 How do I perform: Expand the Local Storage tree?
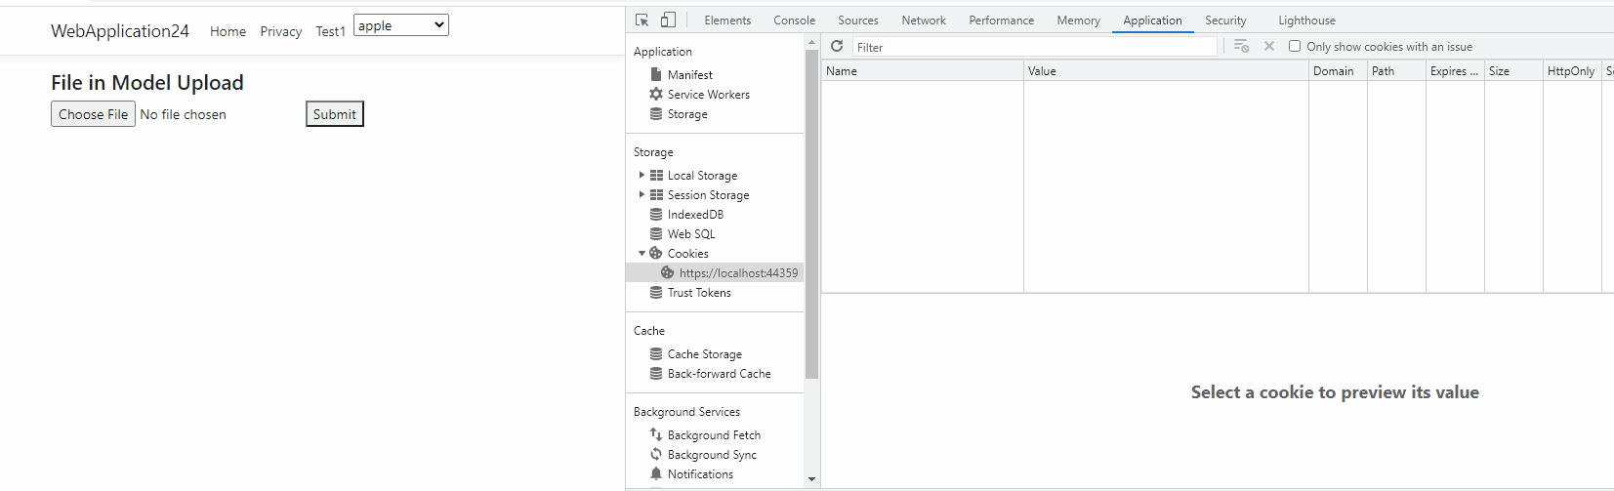click(x=641, y=176)
